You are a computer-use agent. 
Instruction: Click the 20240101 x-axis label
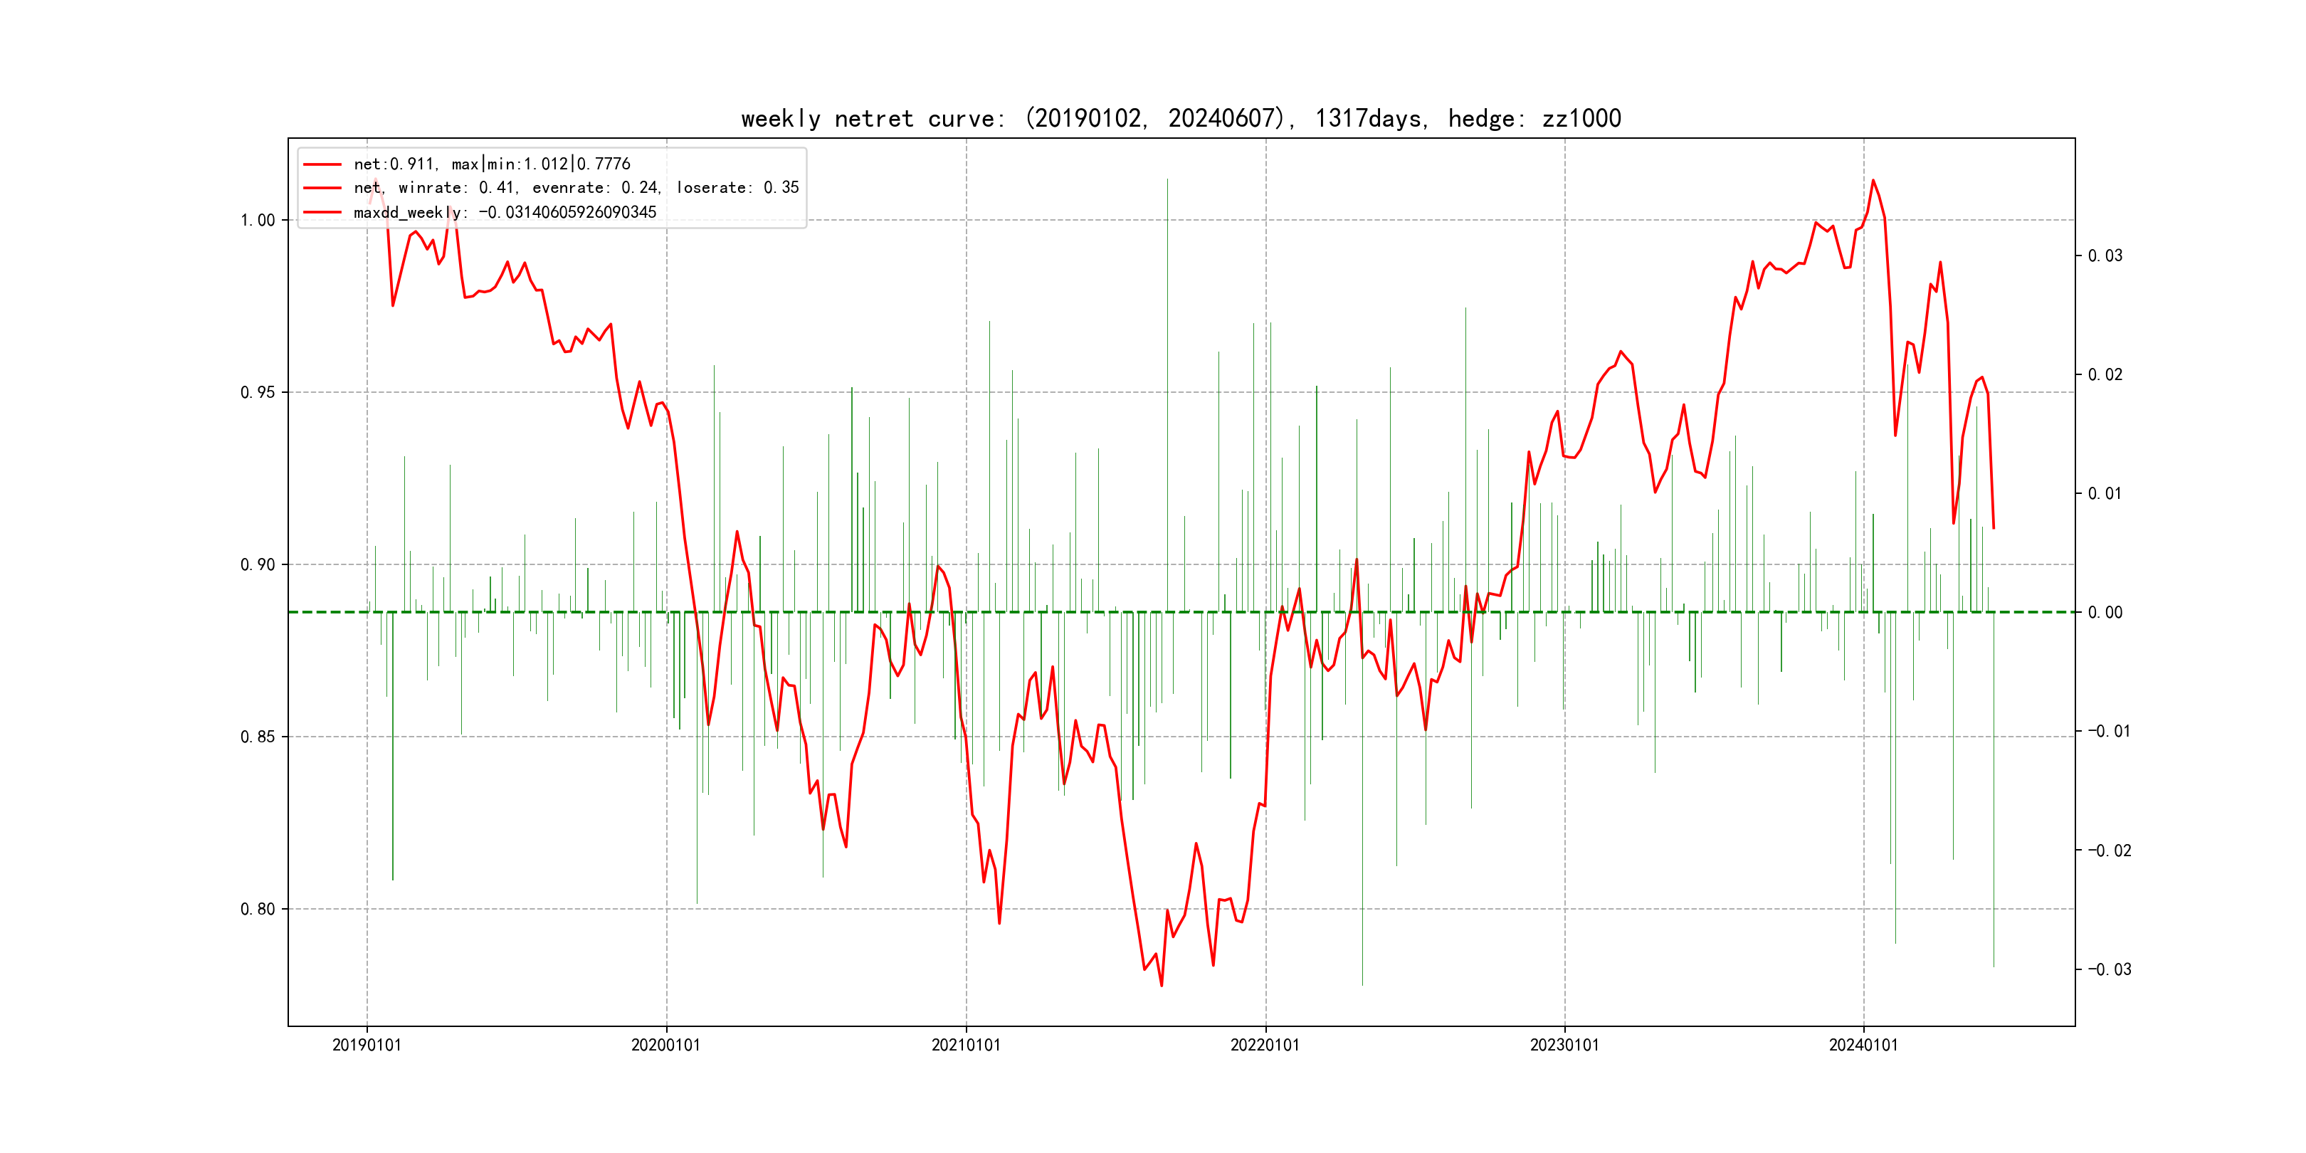point(1863,1045)
